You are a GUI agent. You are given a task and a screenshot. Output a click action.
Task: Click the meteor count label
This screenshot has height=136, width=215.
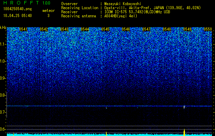49,11
